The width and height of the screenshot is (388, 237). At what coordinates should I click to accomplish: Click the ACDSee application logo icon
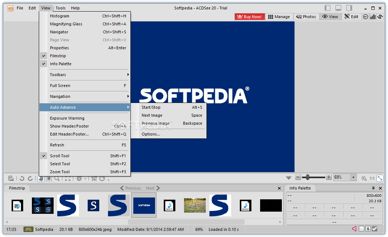[x=11, y=8]
